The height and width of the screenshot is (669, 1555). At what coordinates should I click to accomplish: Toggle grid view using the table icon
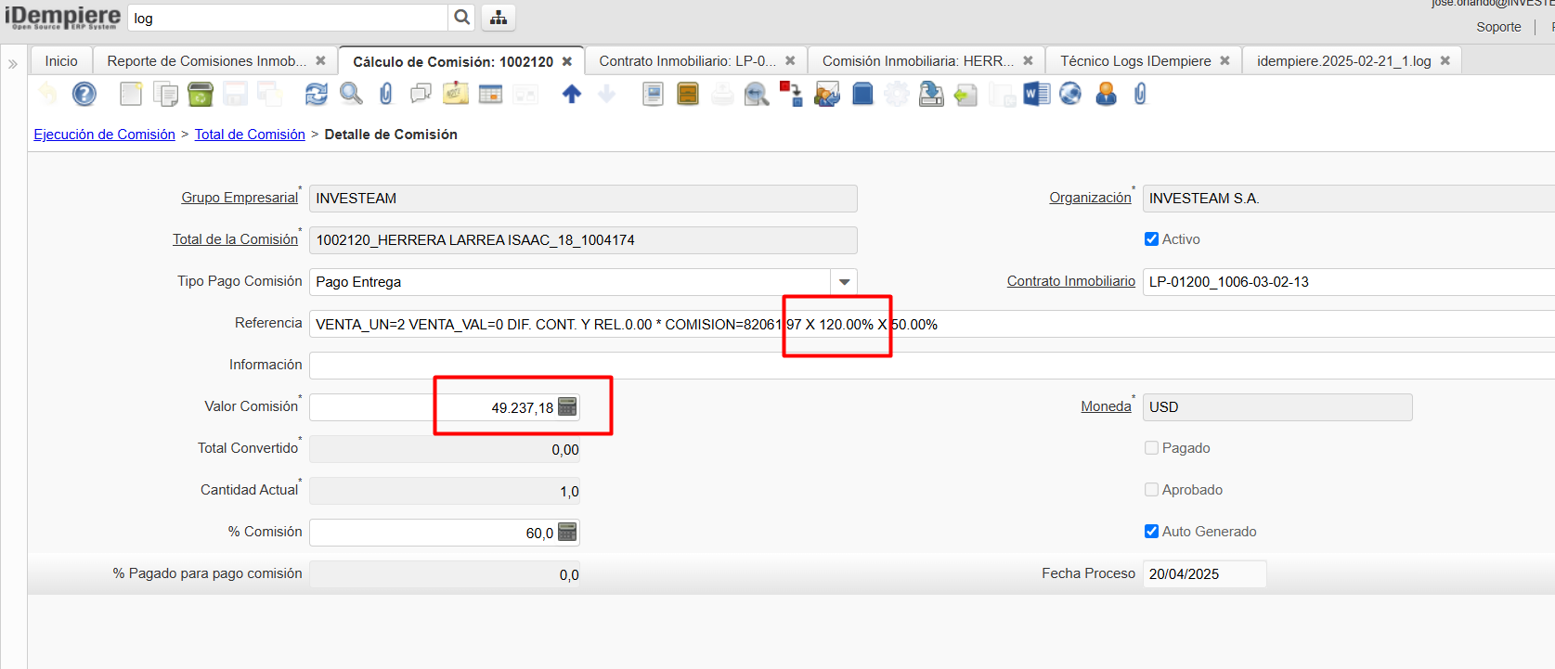(490, 94)
